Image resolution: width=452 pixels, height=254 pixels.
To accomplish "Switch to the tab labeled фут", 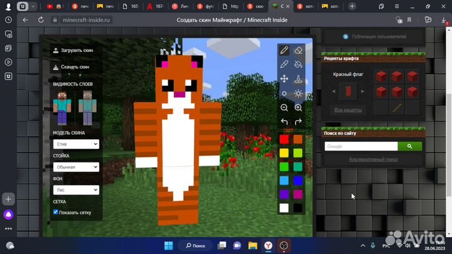I will pos(205,6).
